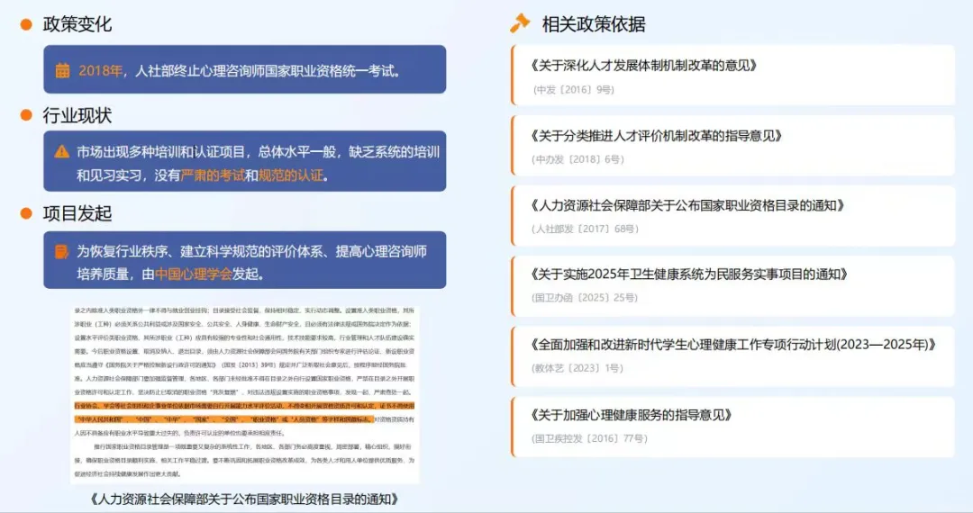Click the orange bullet beside 行业现状
Viewport: 973px width, 513px height.
pos(26,115)
